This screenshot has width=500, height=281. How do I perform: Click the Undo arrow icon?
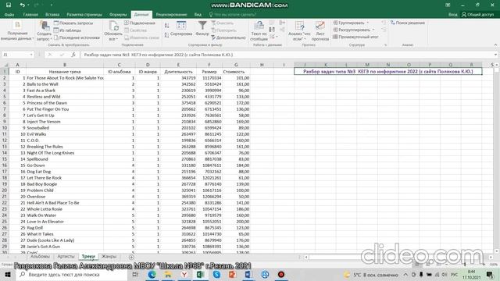pyautogui.click(x=22, y=5)
